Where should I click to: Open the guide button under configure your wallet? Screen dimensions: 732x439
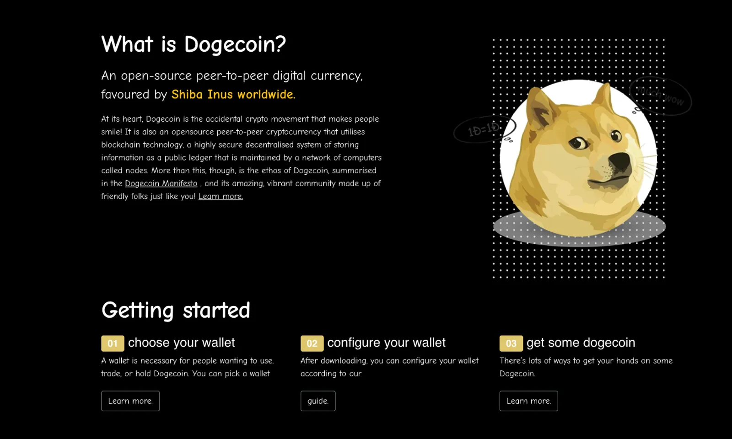click(x=318, y=401)
